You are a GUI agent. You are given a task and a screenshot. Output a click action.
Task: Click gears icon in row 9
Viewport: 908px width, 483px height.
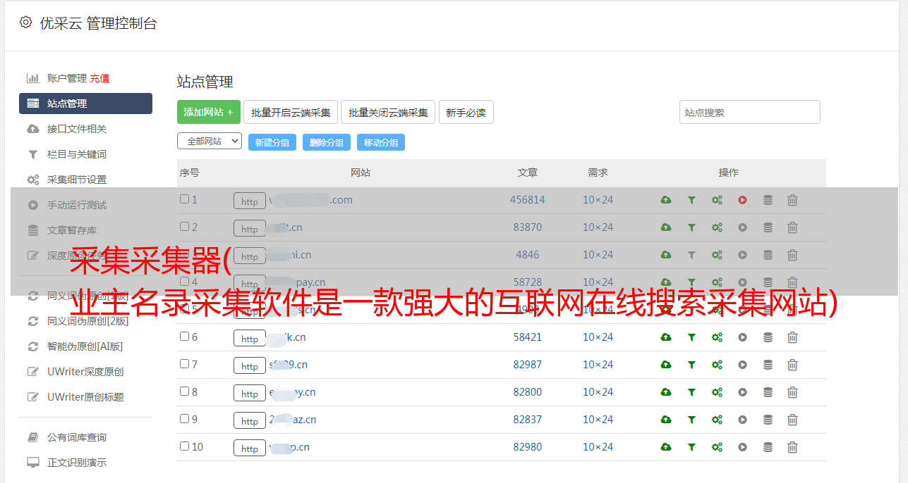[x=717, y=420]
